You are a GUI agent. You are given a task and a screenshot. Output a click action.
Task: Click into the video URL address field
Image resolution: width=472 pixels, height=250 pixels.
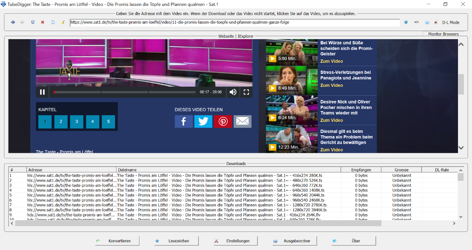tap(235, 22)
